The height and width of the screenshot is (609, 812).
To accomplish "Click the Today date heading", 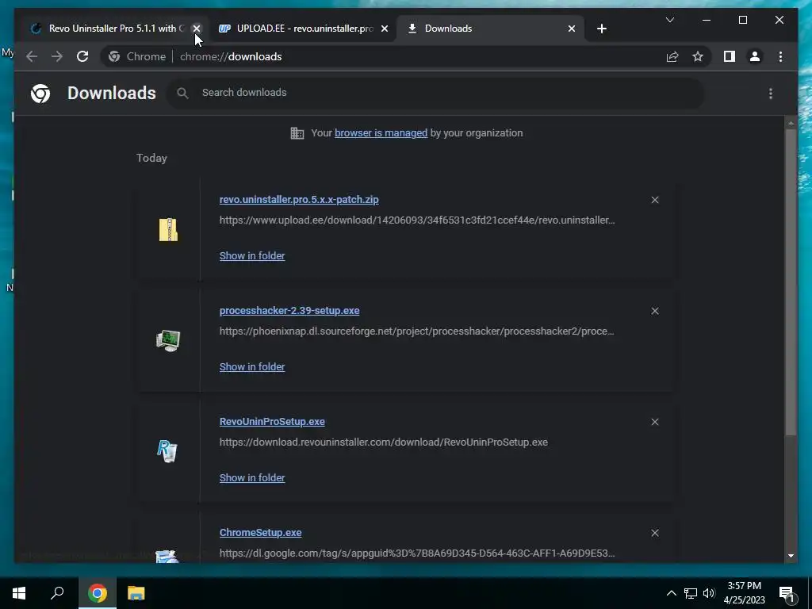I will click(151, 158).
